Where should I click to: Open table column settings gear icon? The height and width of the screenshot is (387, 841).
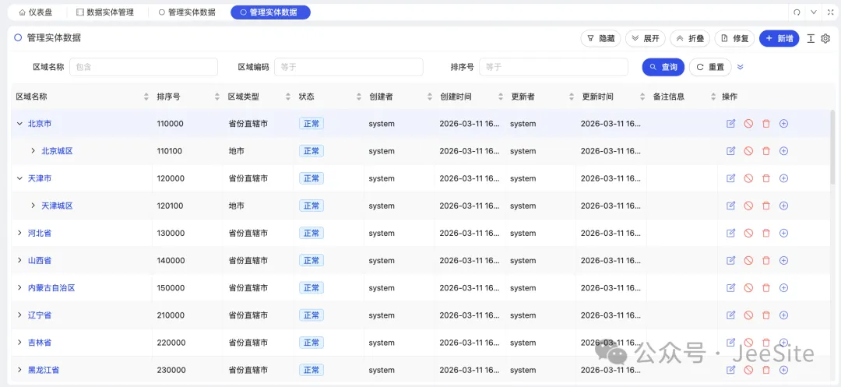(x=825, y=39)
